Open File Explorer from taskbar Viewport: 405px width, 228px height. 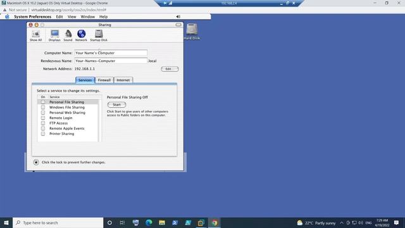pos(162,222)
